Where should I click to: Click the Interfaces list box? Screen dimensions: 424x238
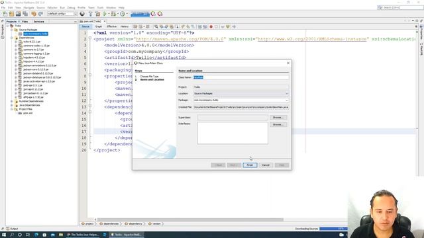[x=233, y=133]
